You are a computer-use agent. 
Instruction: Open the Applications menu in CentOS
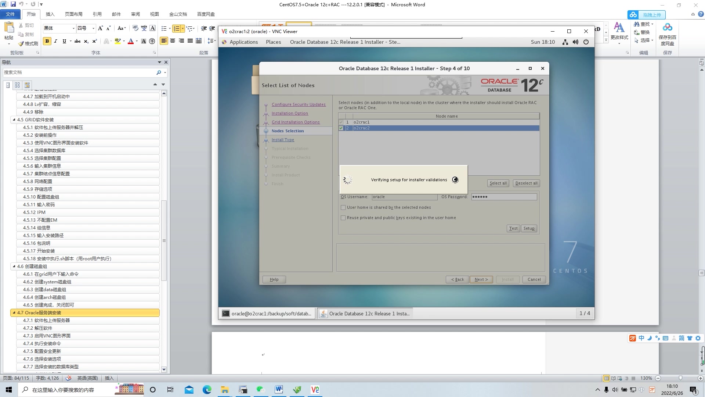click(x=243, y=42)
